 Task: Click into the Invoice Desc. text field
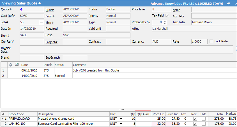point(126,50)
